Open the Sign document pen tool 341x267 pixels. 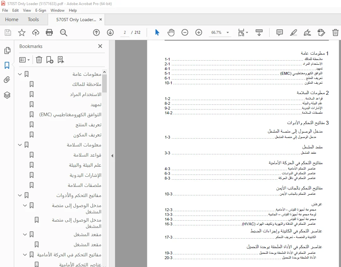click(307, 33)
